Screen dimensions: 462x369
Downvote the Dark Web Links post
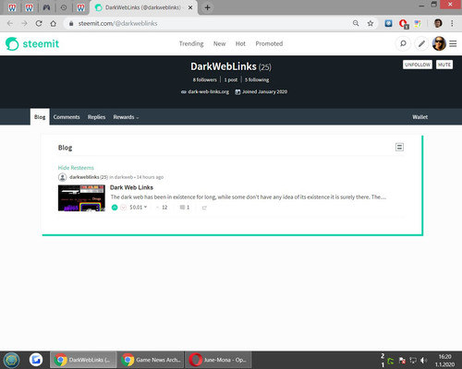pyautogui.click(x=123, y=208)
